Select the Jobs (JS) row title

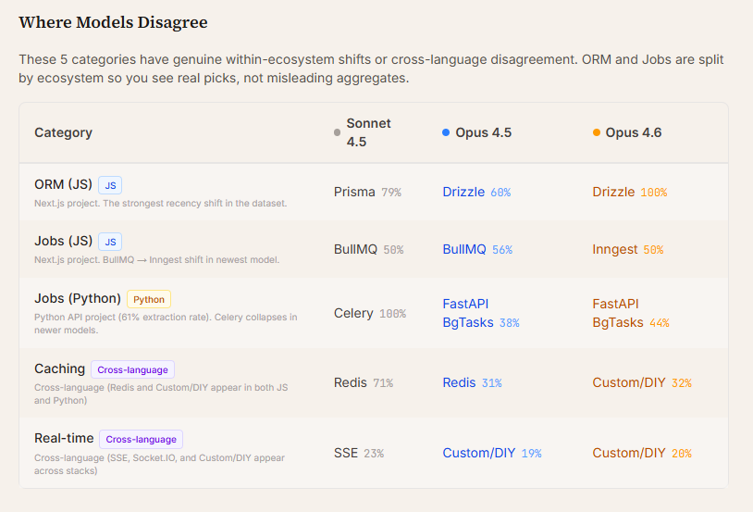[x=63, y=241]
